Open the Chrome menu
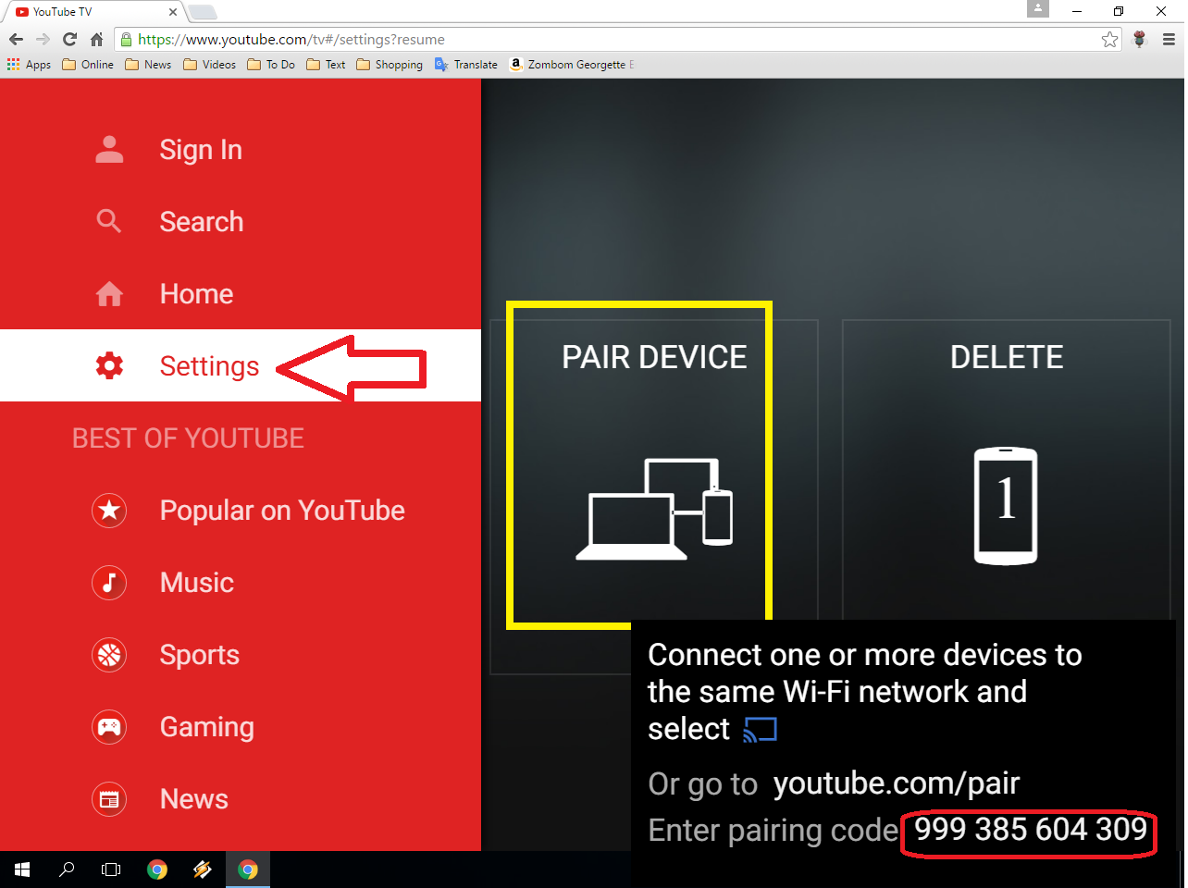This screenshot has width=1188, height=888. 1169,40
